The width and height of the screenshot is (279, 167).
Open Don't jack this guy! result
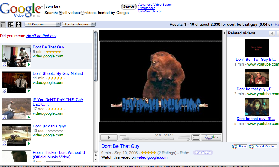(x=49, y=126)
